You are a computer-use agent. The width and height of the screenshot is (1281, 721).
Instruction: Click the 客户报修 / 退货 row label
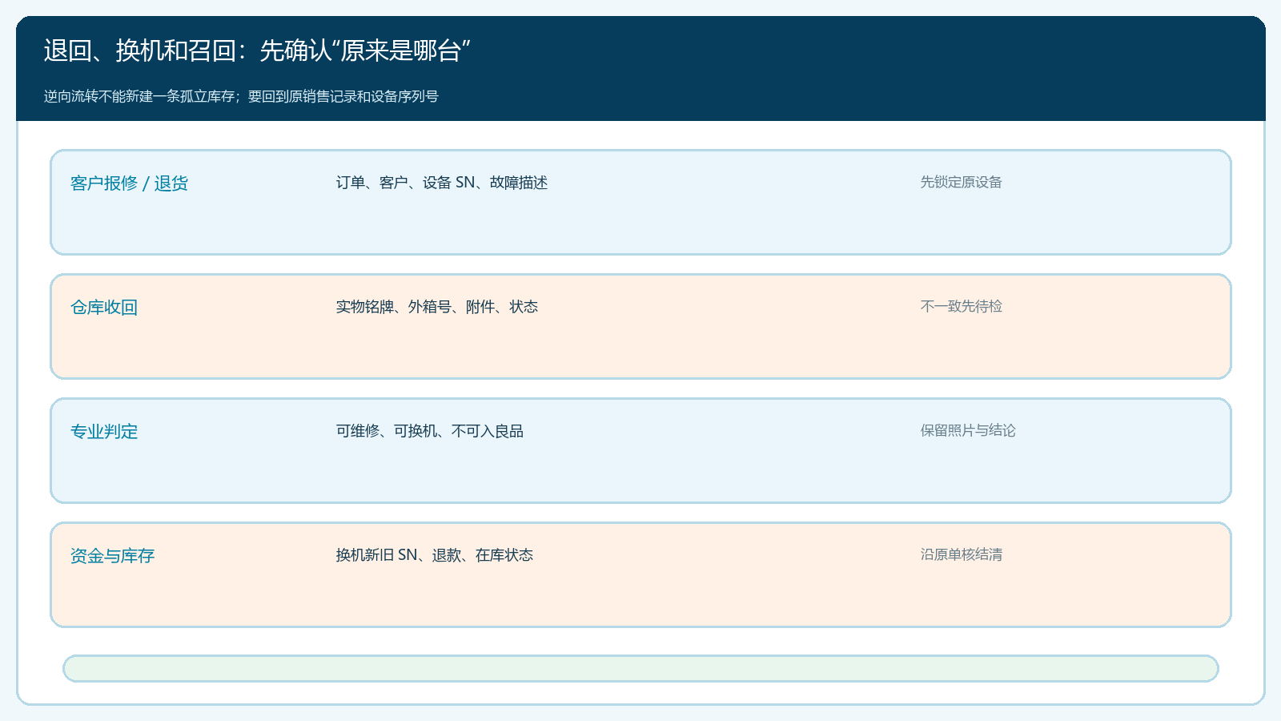click(129, 183)
